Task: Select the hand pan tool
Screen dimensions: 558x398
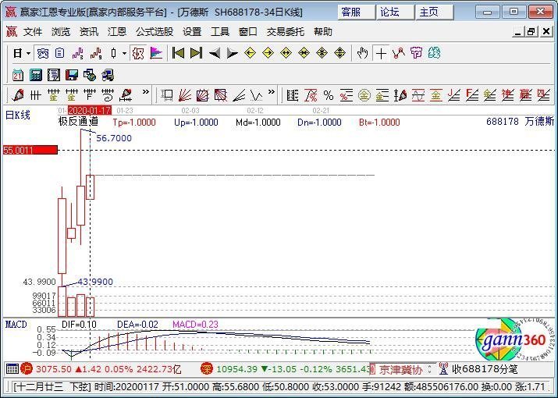Action: (362, 53)
